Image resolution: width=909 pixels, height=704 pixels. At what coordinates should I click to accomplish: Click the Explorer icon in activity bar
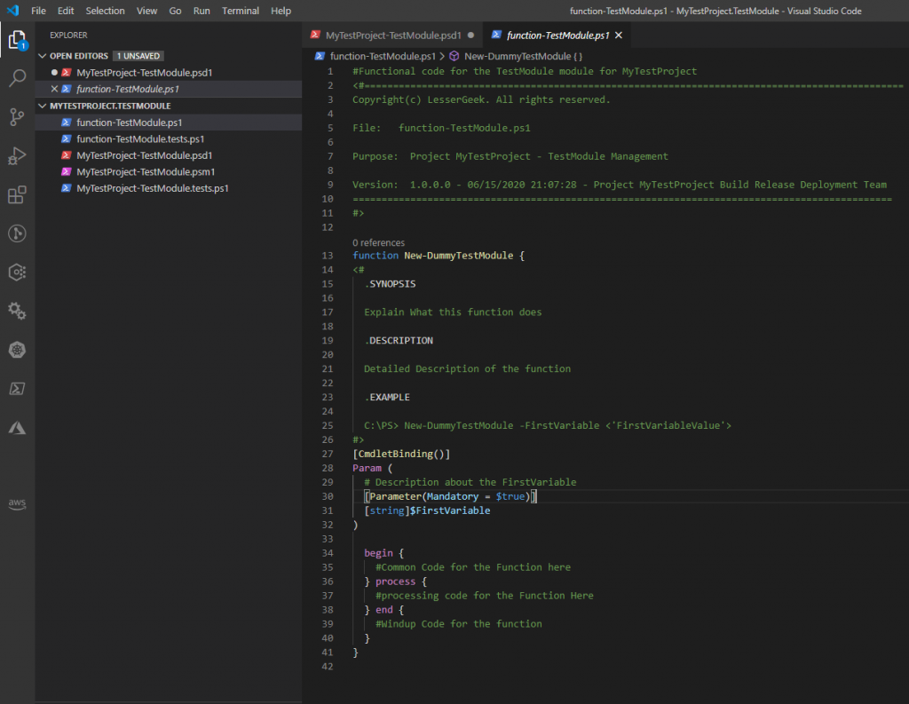click(17, 40)
